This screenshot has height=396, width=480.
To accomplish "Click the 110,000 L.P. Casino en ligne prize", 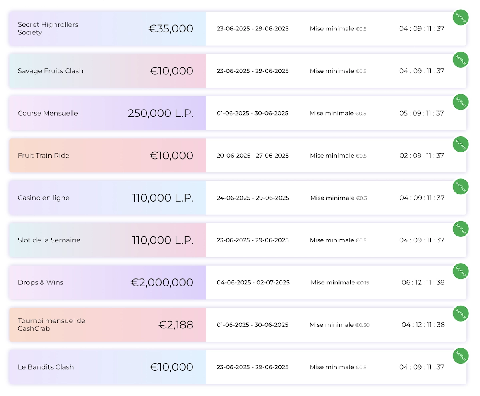I will (163, 198).
